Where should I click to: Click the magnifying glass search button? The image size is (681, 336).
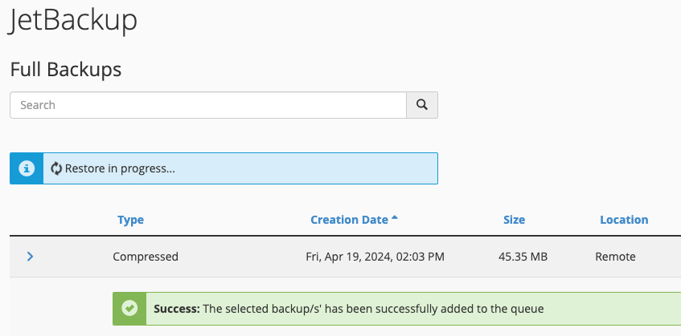pos(422,105)
